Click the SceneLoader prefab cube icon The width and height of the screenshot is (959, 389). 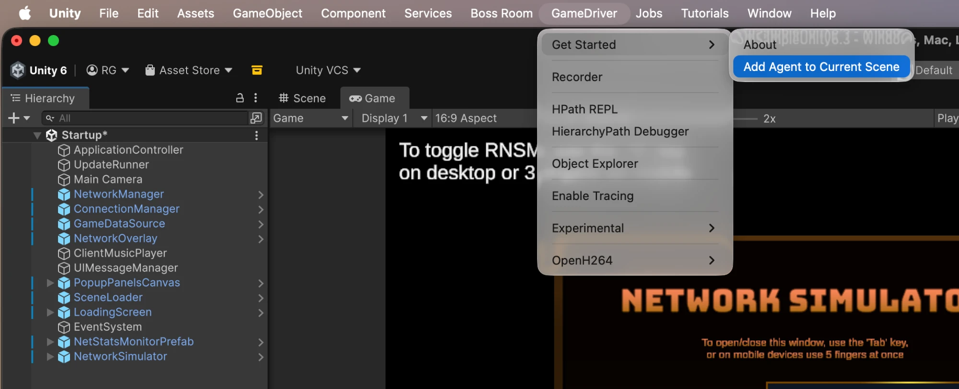click(64, 298)
